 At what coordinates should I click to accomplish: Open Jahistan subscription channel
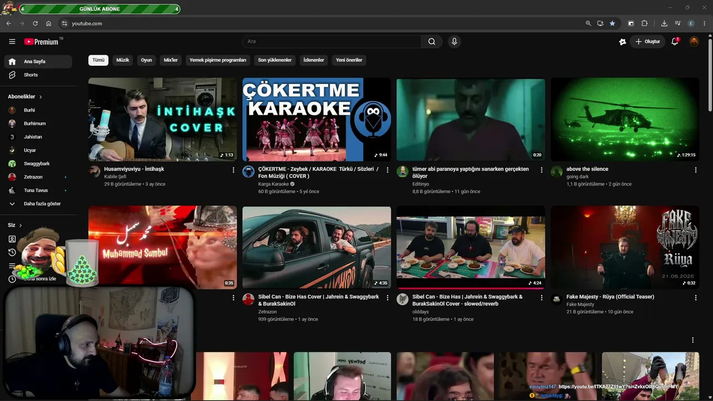click(x=38, y=137)
